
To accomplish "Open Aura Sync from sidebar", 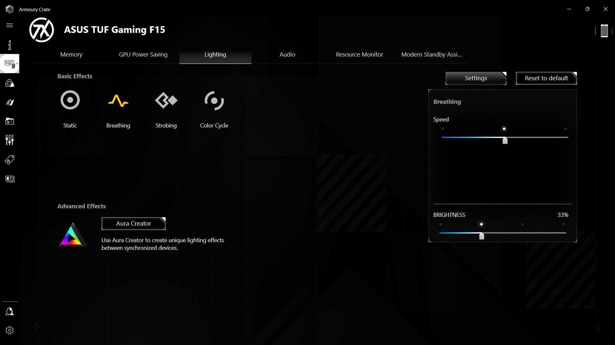I will [10, 83].
